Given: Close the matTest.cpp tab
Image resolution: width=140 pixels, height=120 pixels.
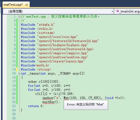Looking at the screenshot, I should 27,5.
